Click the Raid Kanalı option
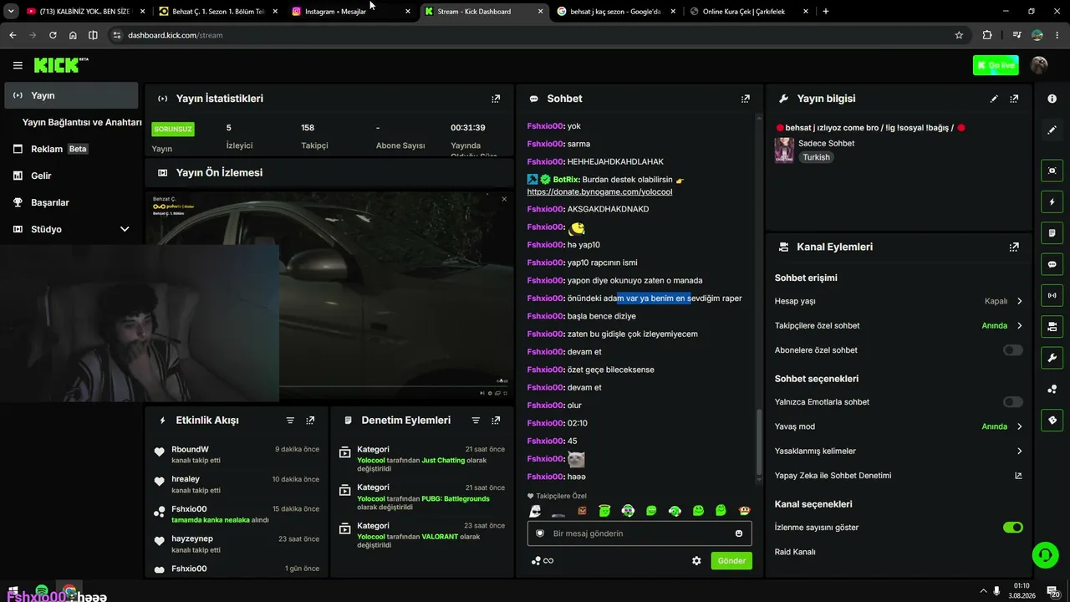Screen dimensions: 1070x602 click(795, 552)
